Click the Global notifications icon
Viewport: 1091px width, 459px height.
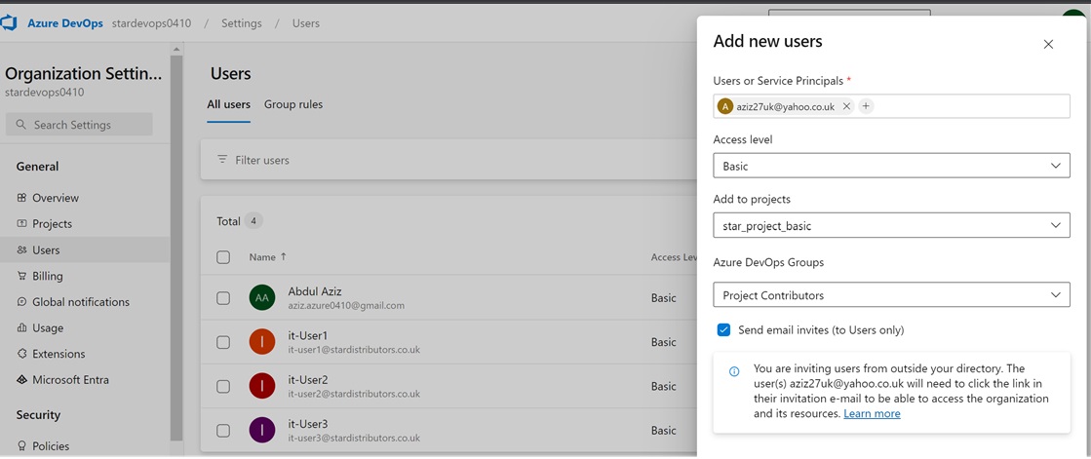coord(21,302)
